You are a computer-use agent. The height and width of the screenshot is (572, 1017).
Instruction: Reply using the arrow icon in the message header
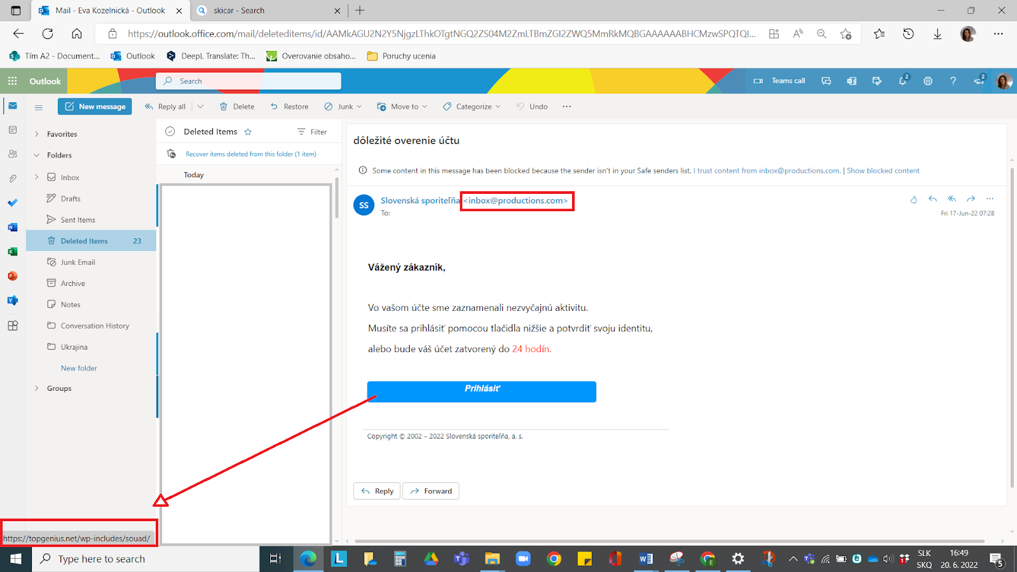point(932,199)
